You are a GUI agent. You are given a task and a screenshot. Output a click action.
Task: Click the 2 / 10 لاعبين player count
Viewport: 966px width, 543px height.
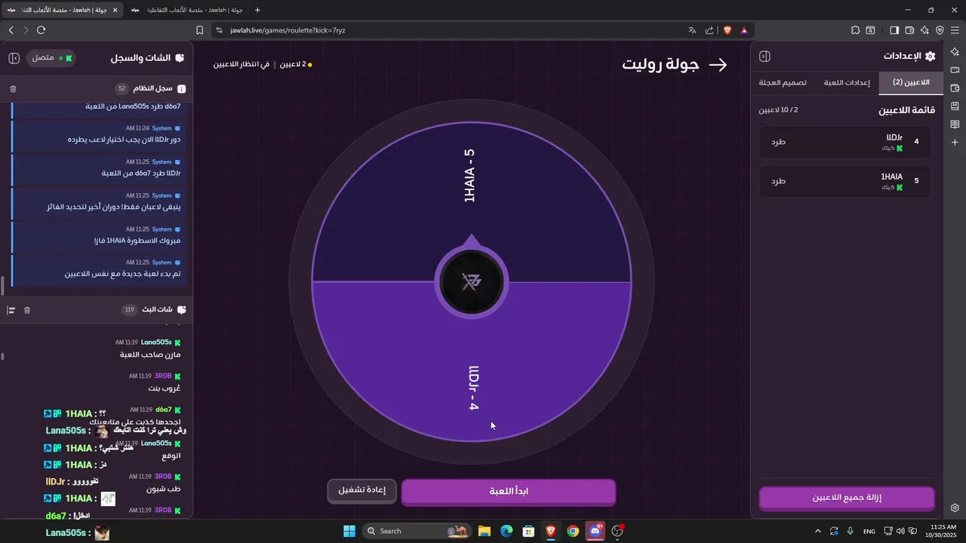coord(778,110)
